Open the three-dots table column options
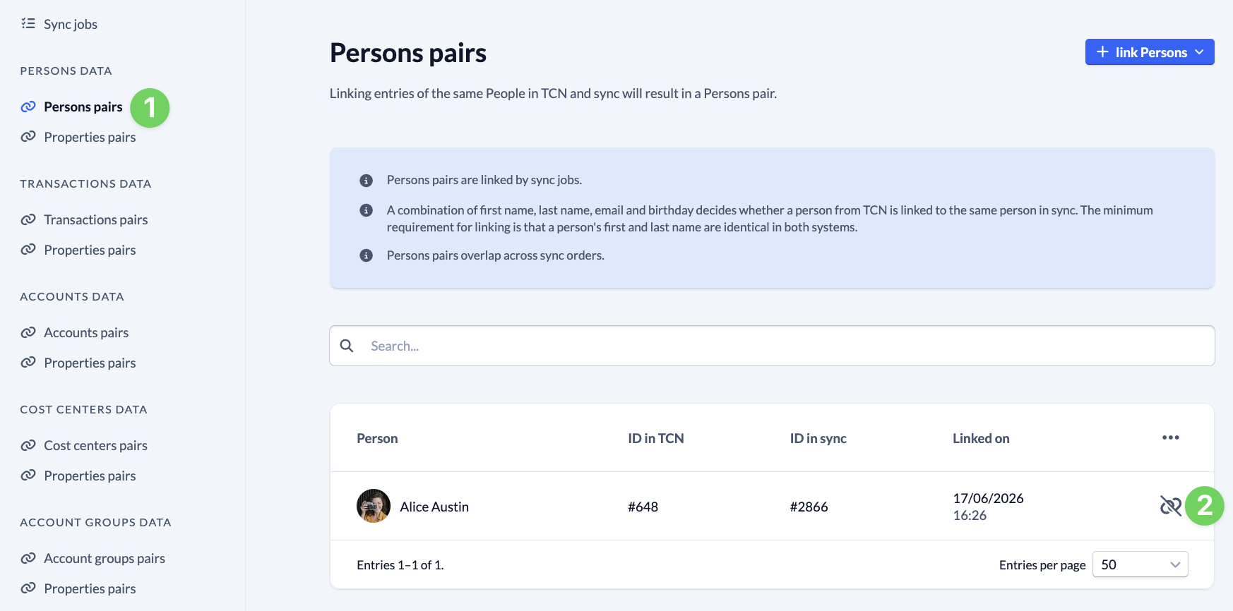 coord(1170,437)
